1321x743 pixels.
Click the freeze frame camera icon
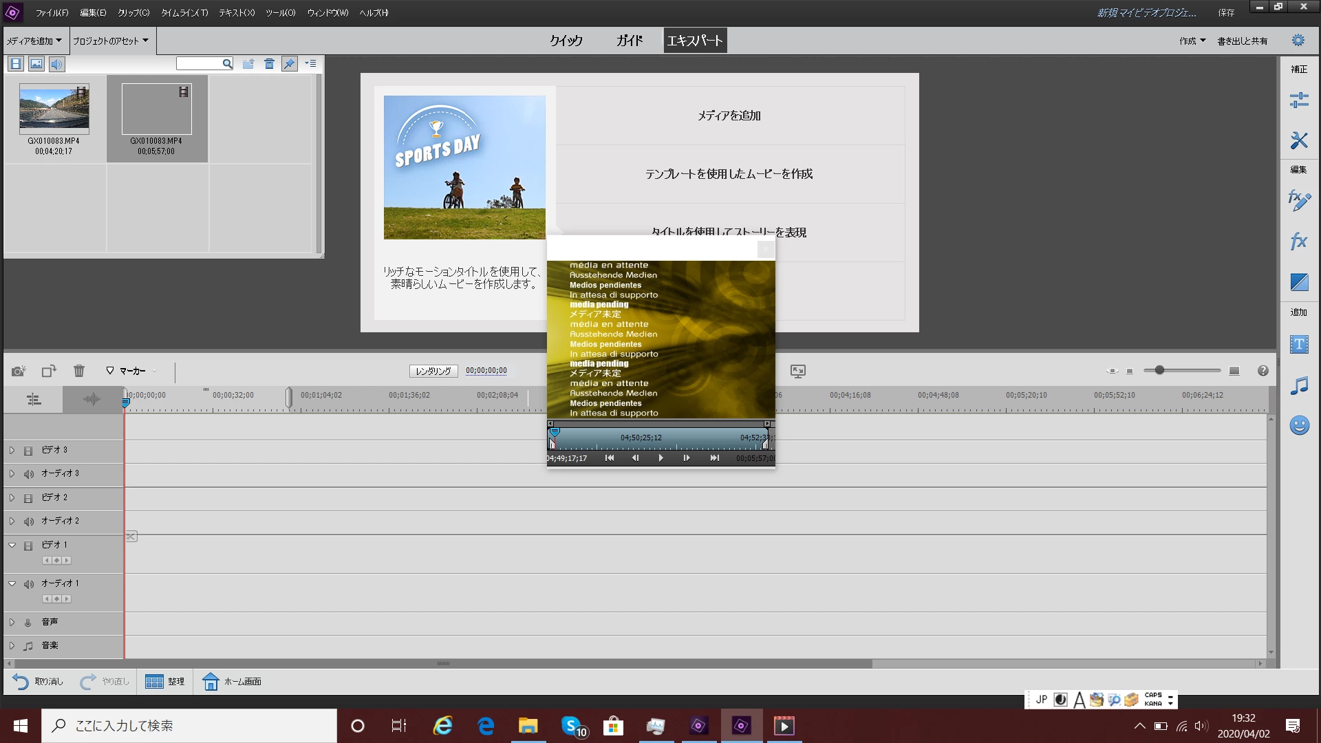click(19, 371)
